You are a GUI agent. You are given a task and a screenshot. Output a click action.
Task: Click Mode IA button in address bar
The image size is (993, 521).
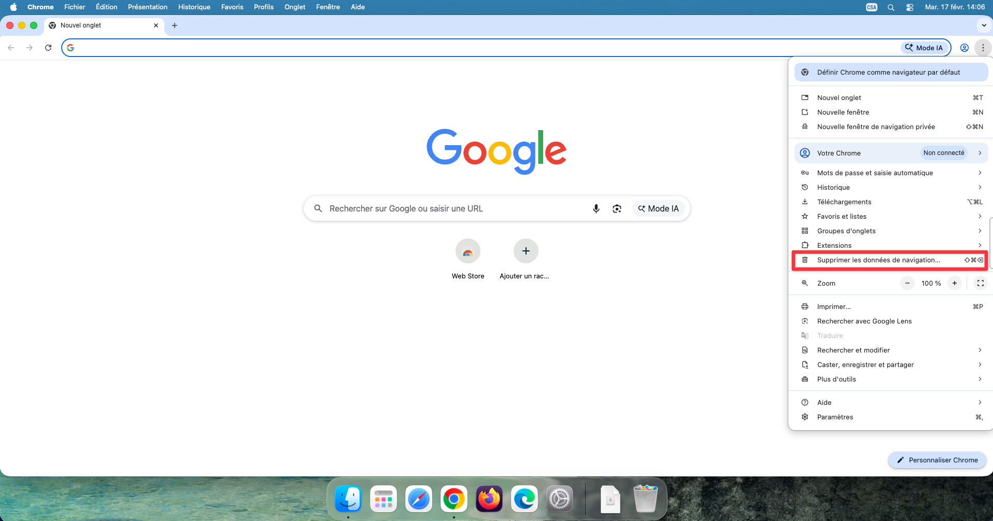[x=924, y=48]
